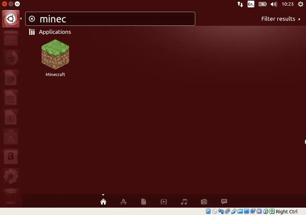Click the Right Ctrl host key label
The height and width of the screenshot is (215, 306).
[287, 212]
